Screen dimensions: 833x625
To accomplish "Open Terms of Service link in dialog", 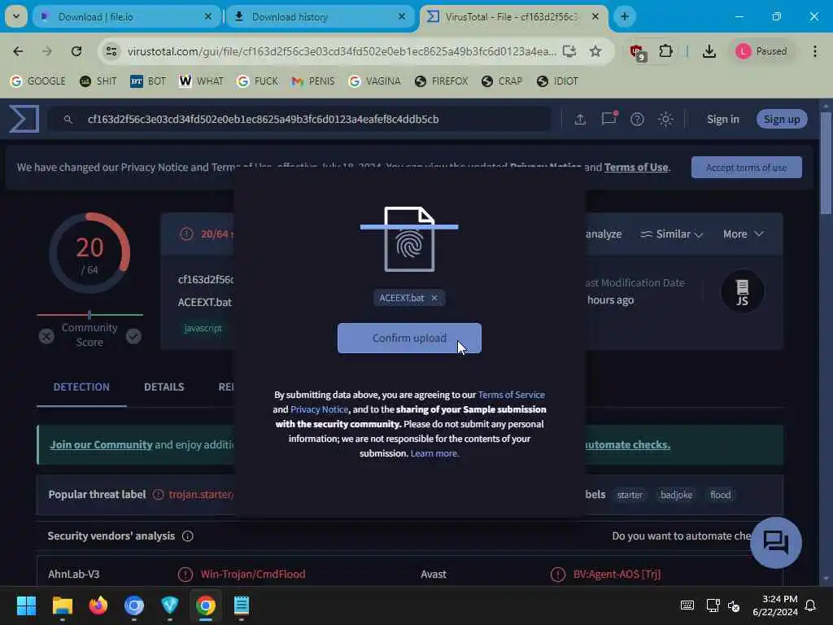I will (x=511, y=395).
